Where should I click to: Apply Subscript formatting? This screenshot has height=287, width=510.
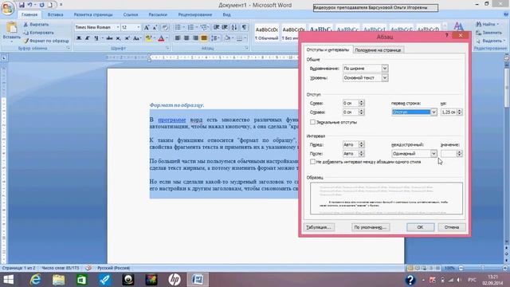tap(119, 38)
